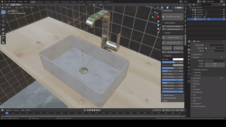Open the File menu

click(5, 2)
